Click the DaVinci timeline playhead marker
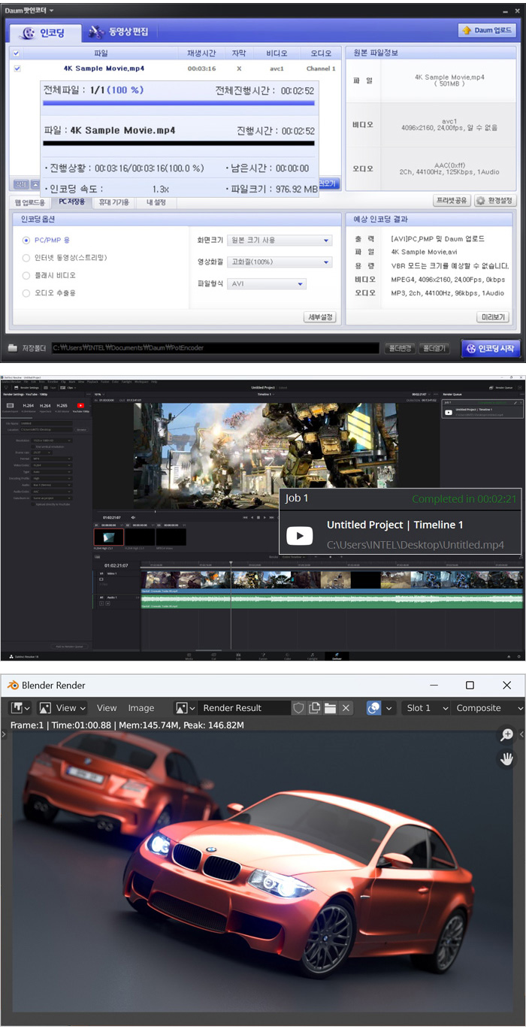This screenshot has width=526, height=1029. (x=231, y=564)
